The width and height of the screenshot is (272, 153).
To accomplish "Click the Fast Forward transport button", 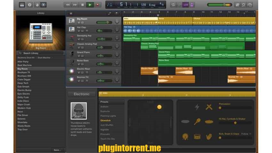I will [75, 5].
